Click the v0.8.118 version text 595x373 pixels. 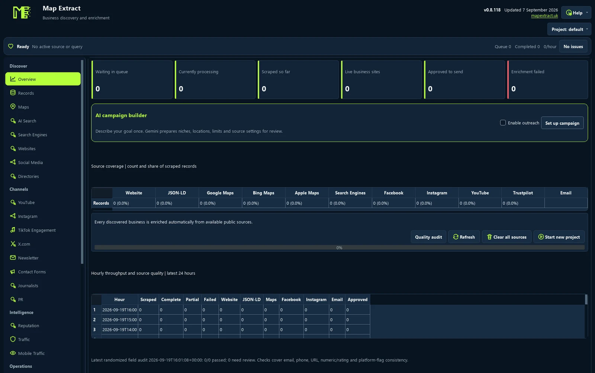point(492,10)
